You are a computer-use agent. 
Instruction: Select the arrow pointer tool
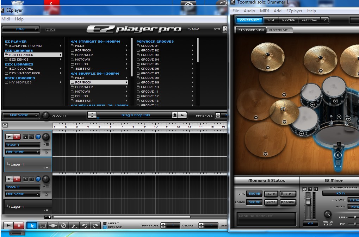coord(32,225)
